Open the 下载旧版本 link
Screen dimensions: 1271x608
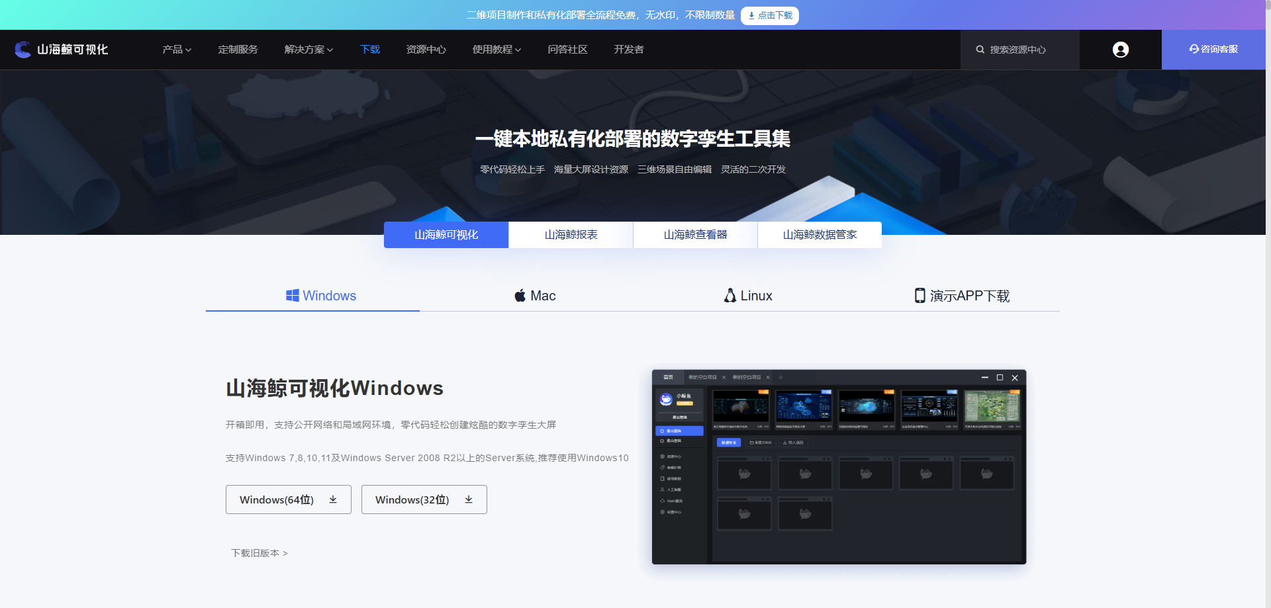click(x=259, y=553)
